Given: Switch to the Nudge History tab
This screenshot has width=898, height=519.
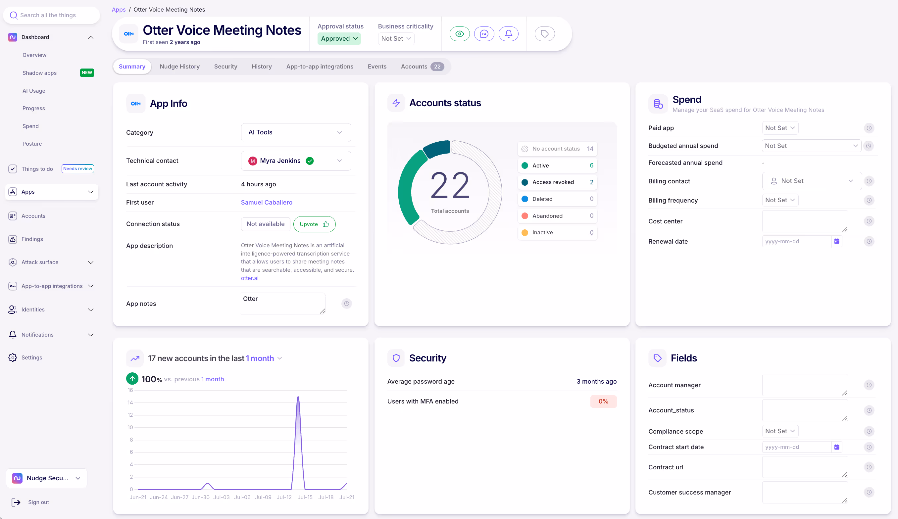Looking at the screenshot, I should (179, 67).
